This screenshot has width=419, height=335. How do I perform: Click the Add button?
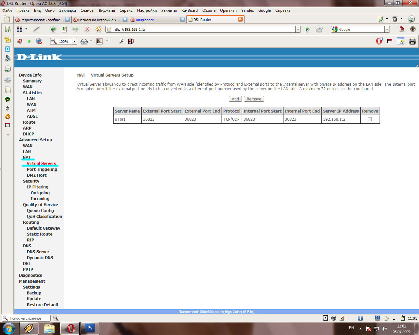[235, 99]
